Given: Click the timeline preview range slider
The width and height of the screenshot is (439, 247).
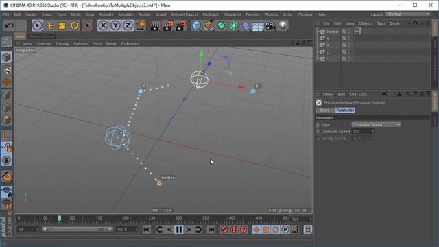Looking at the screenshot, I should (78, 229).
